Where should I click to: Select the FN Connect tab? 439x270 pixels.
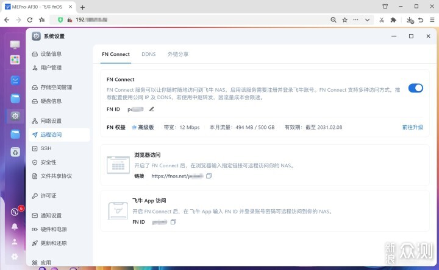pyautogui.click(x=116, y=54)
